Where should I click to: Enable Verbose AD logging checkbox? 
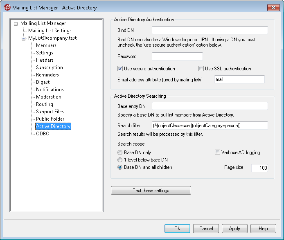217,153
